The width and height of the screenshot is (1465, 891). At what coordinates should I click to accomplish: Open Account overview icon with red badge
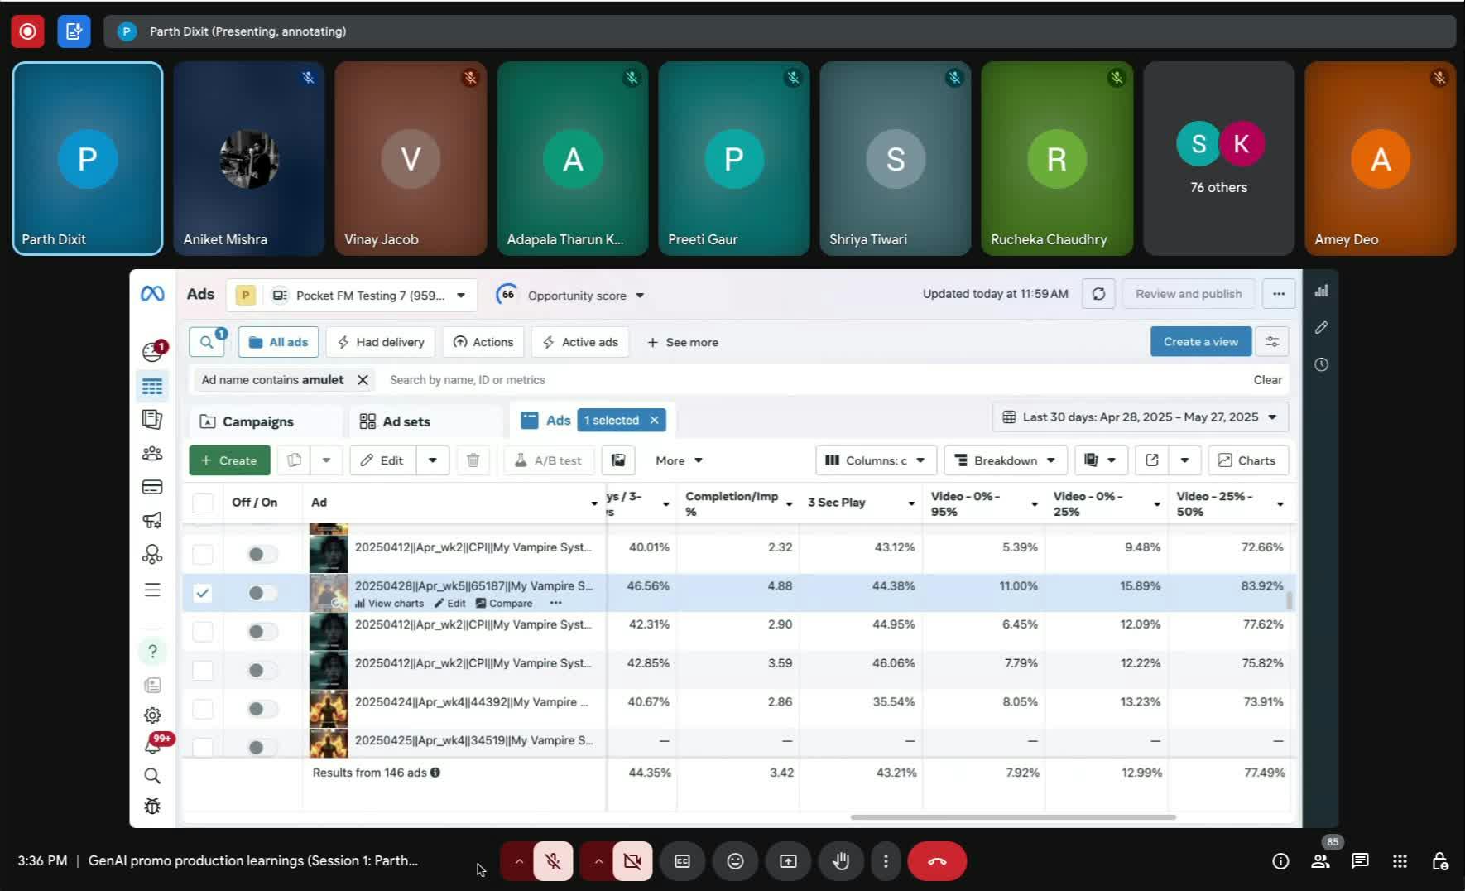pyautogui.click(x=152, y=351)
